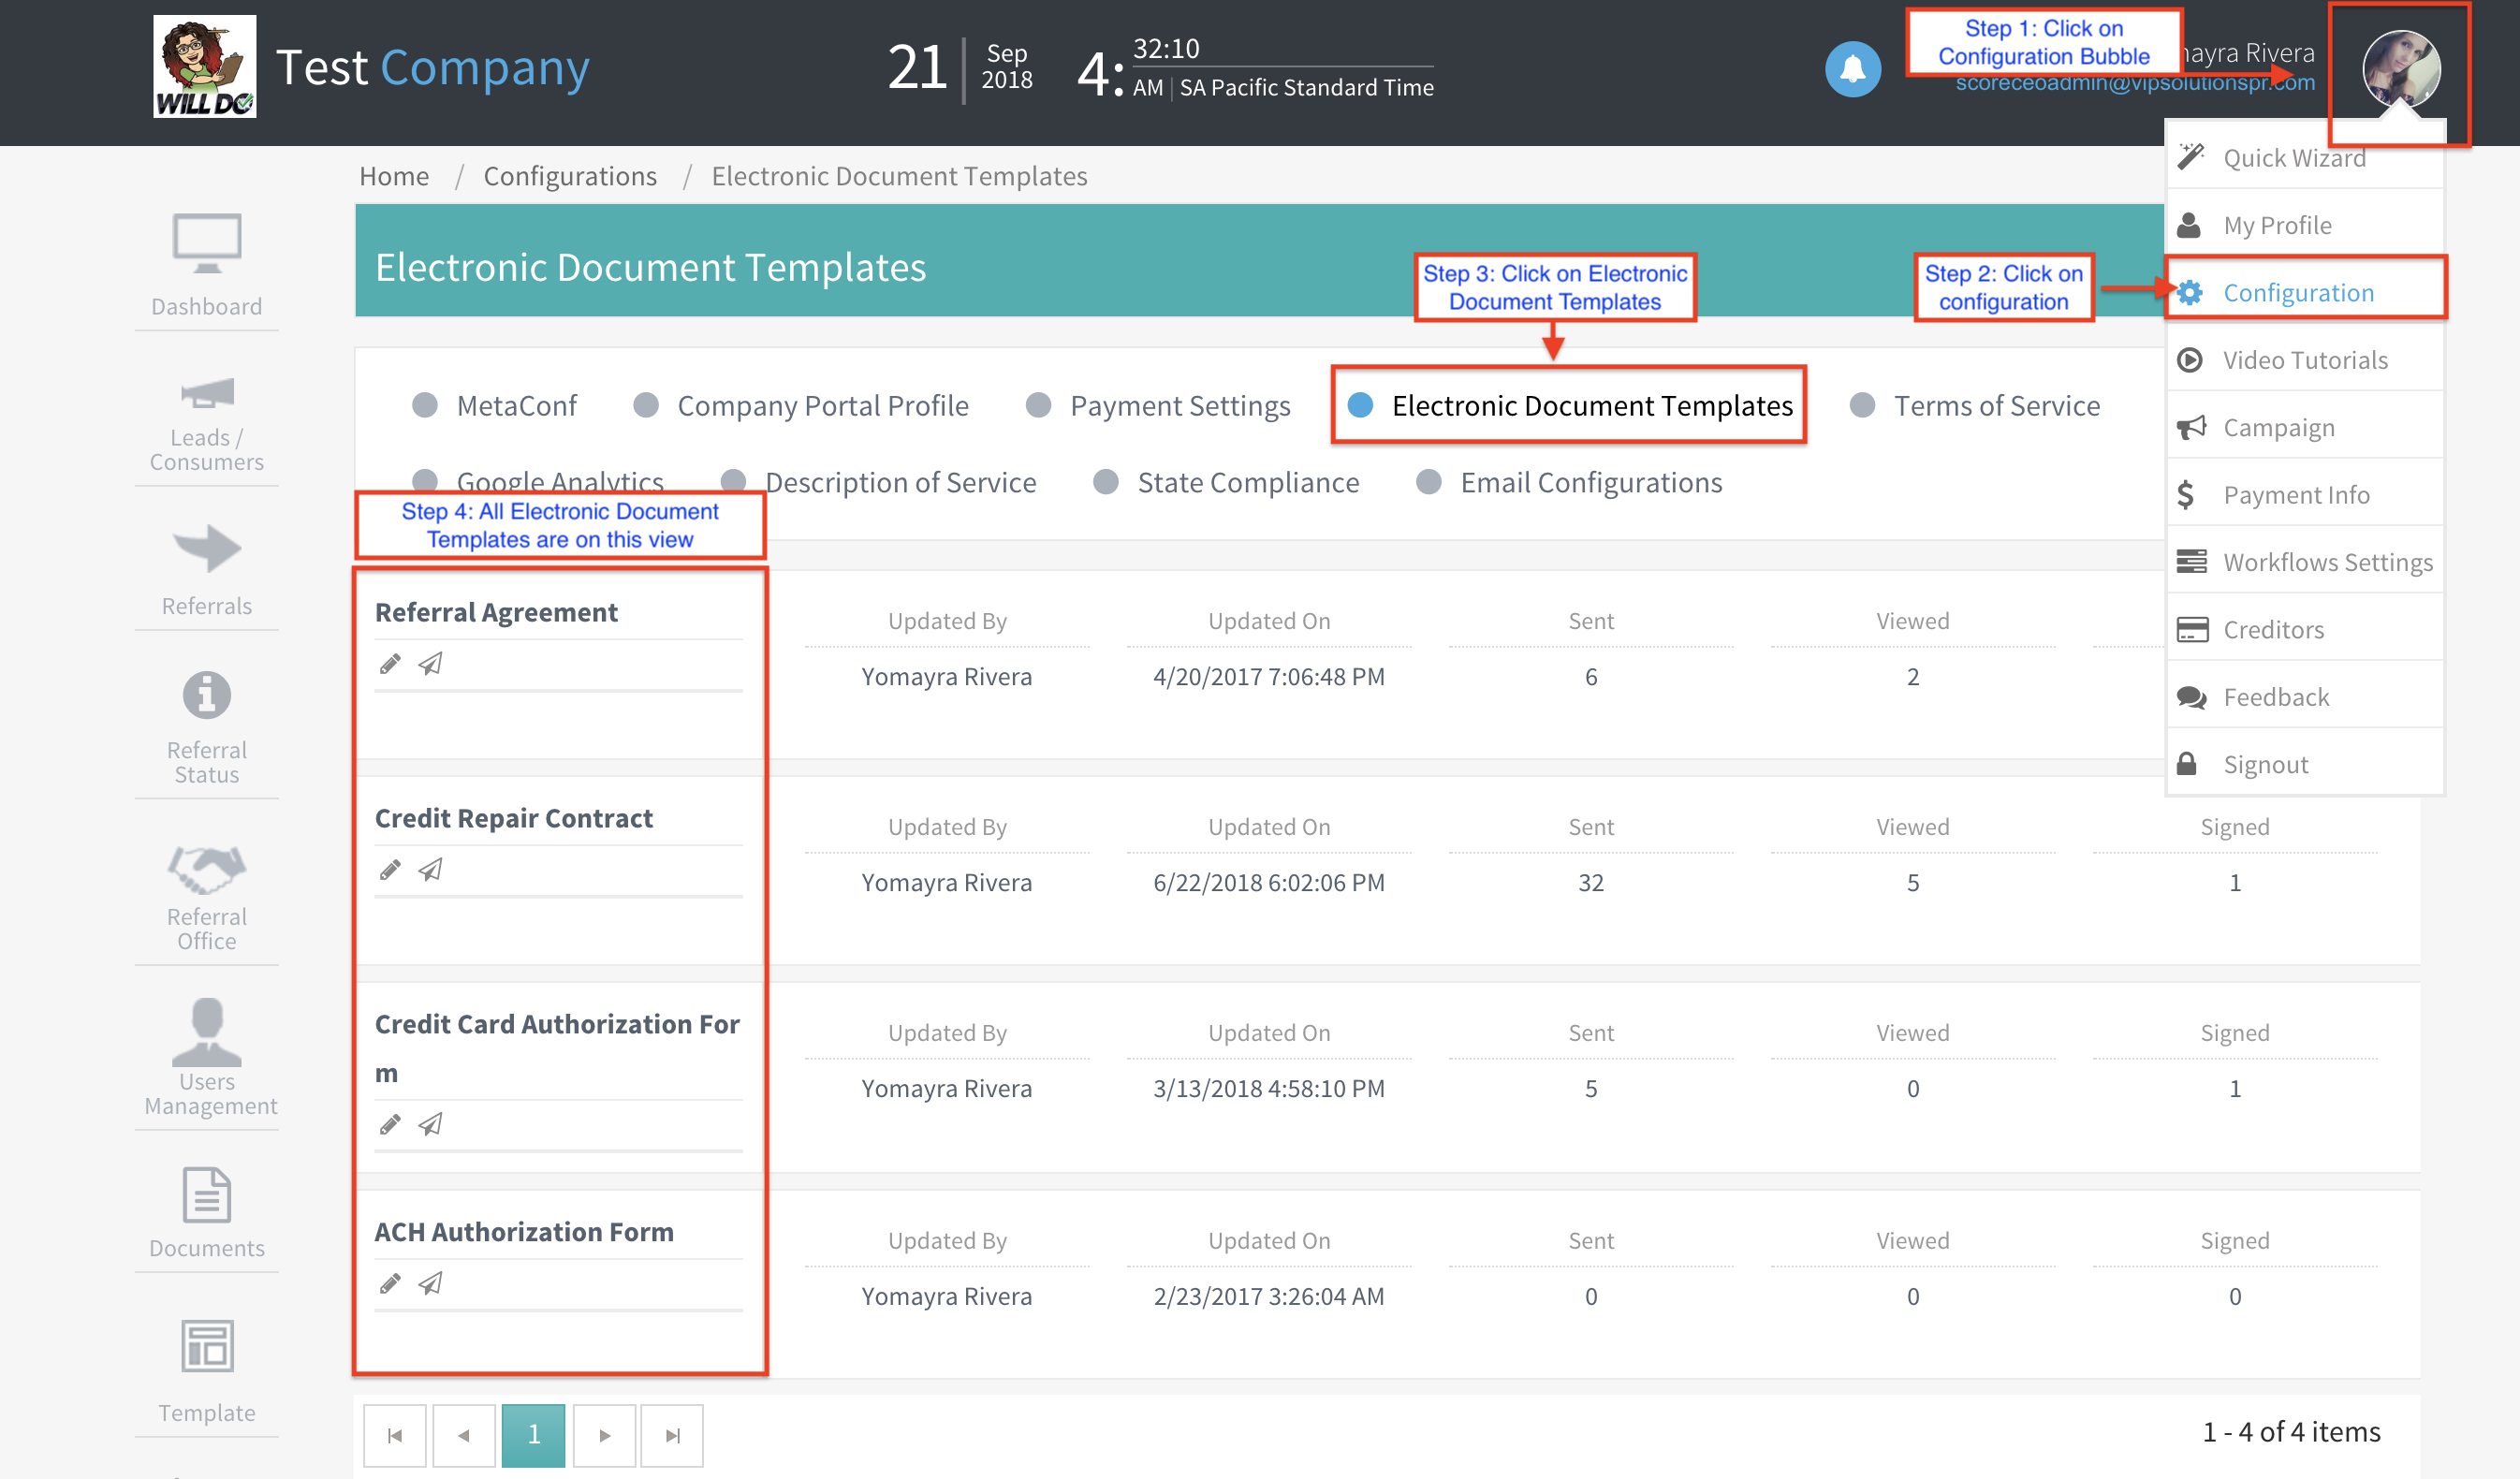
Task: Select Payment Settings radio option
Action: (1038, 405)
